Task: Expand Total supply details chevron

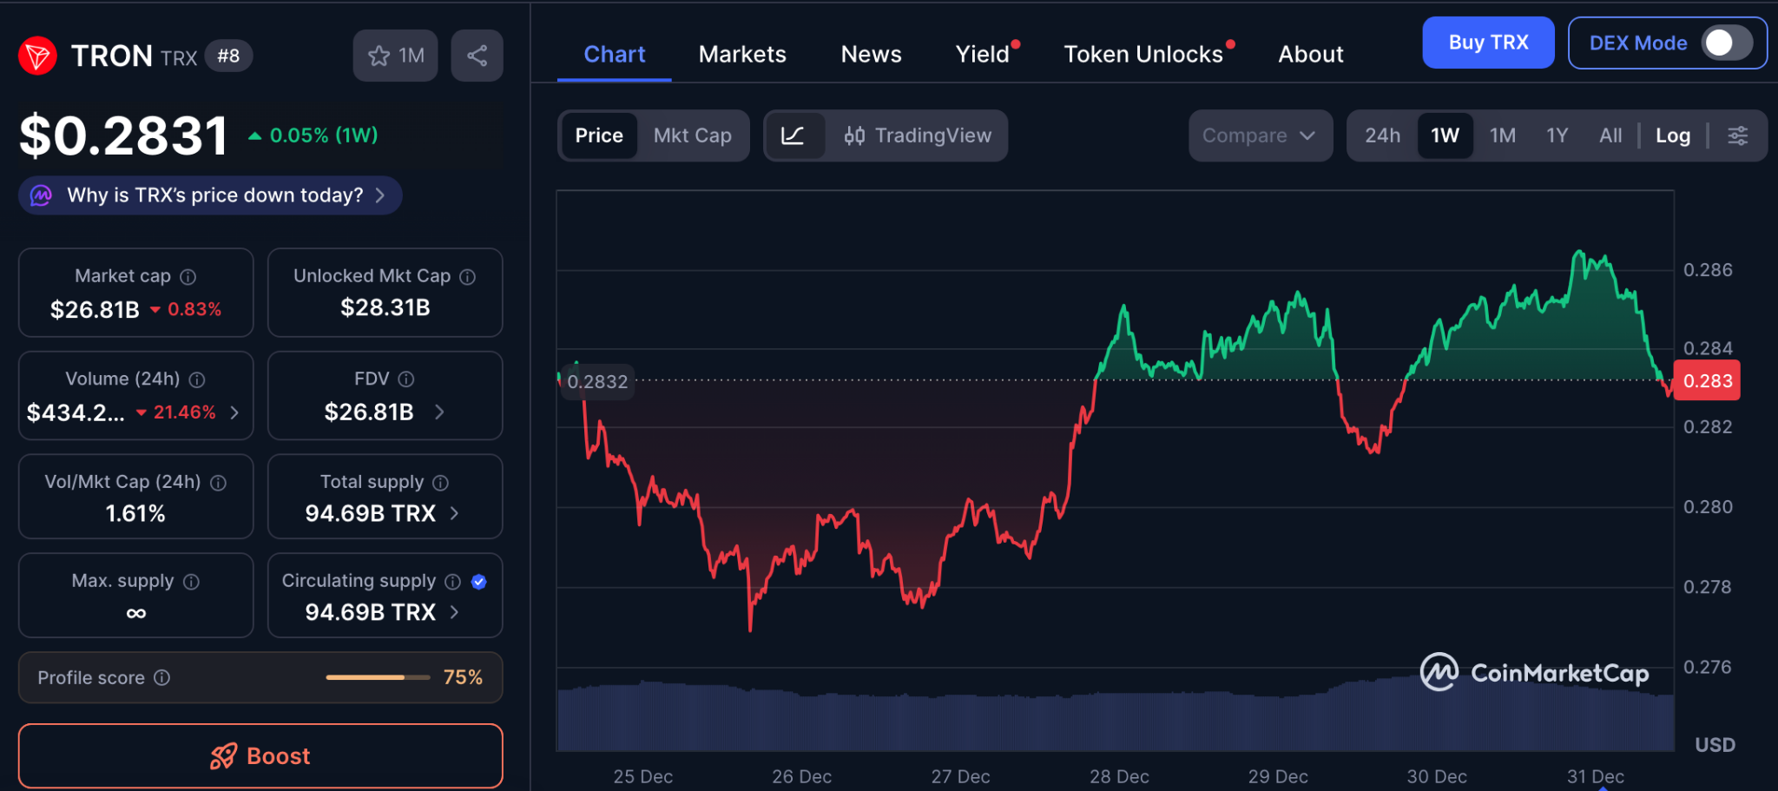Action: click(x=454, y=514)
